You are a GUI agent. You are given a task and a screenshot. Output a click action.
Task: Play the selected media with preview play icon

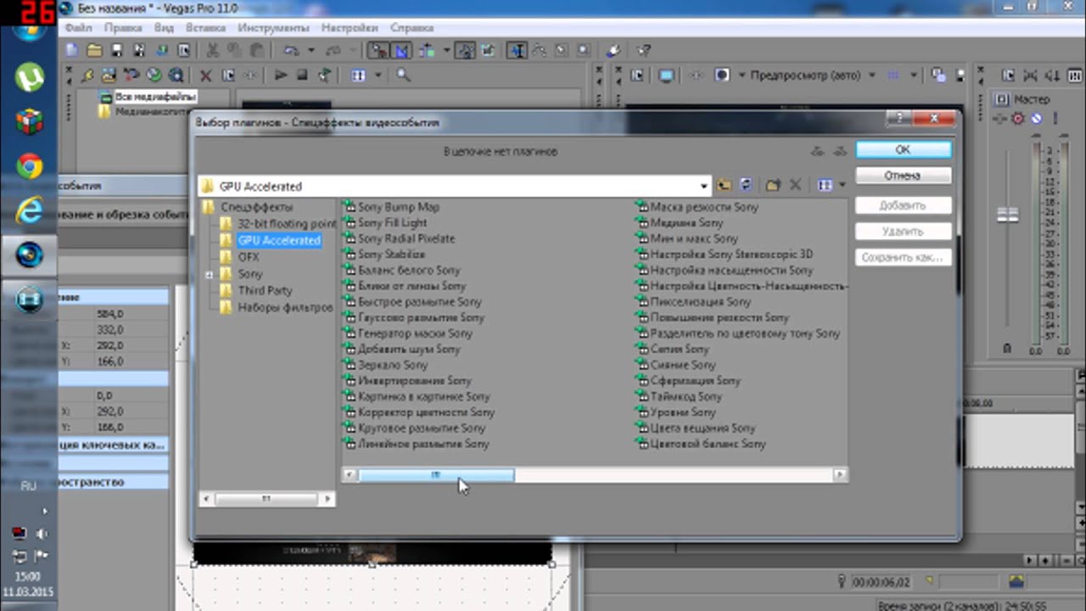[281, 76]
